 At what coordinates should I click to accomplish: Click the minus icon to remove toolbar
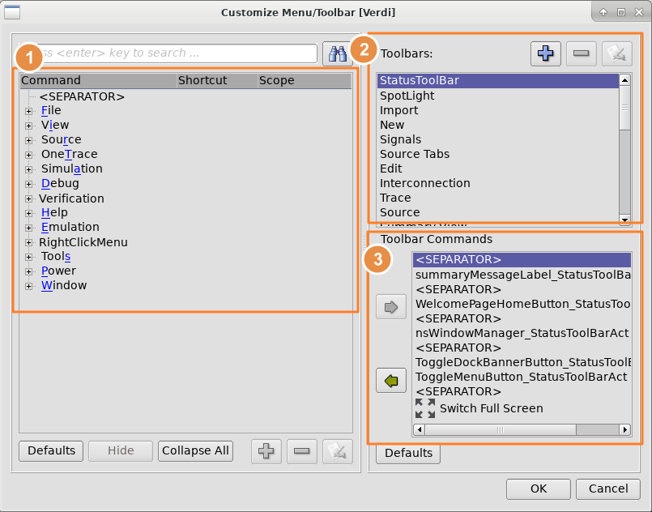(582, 53)
